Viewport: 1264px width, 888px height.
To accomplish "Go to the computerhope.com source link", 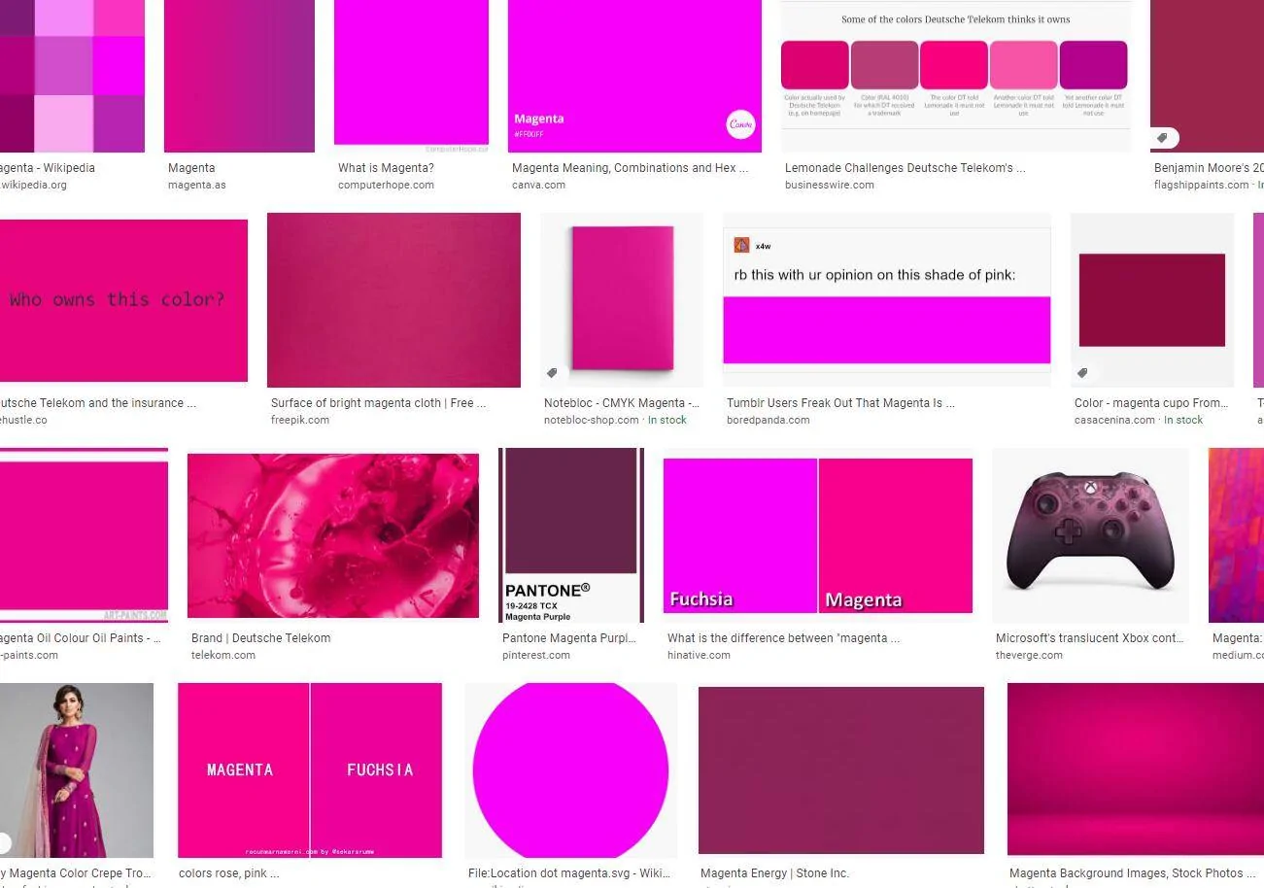I will [386, 185].
